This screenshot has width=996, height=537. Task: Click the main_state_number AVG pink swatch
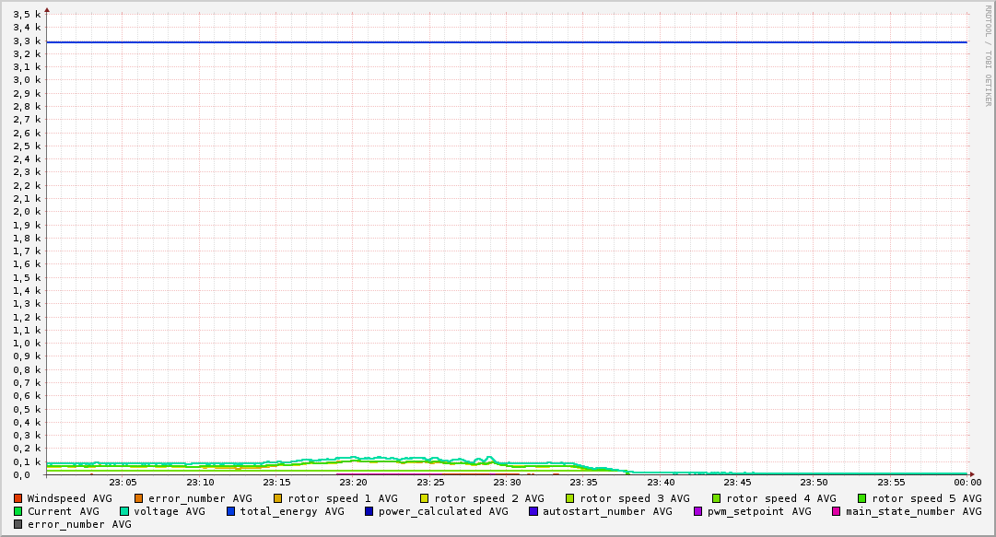tap(837, 511)
